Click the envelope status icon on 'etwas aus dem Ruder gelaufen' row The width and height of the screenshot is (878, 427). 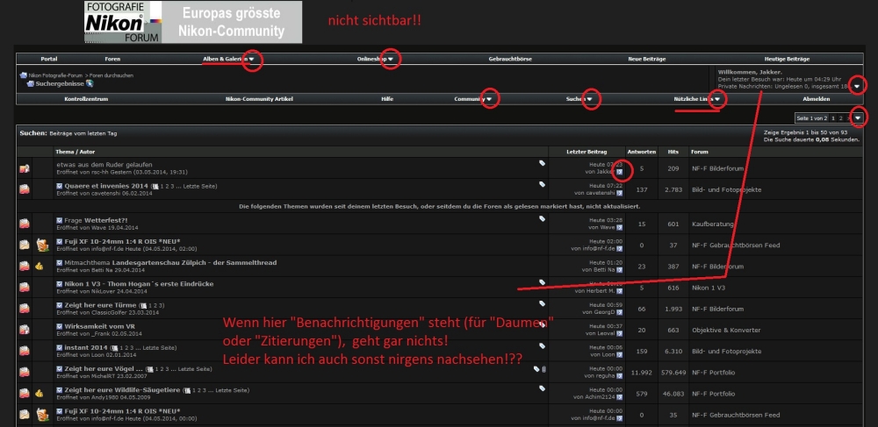pos(24,168)
